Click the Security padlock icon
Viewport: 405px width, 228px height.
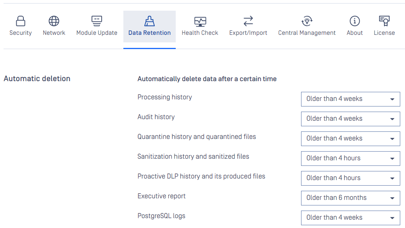pyautogui.click(x=20, y=21)
